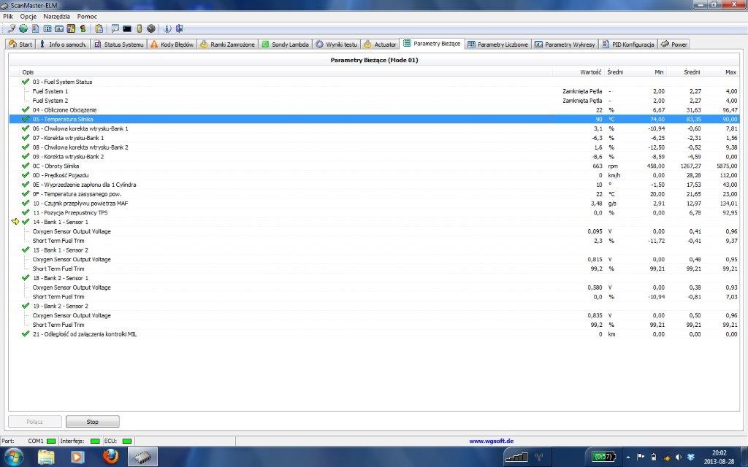Click the Max column header
Screen dimensions: 748x467
point(730,72)
